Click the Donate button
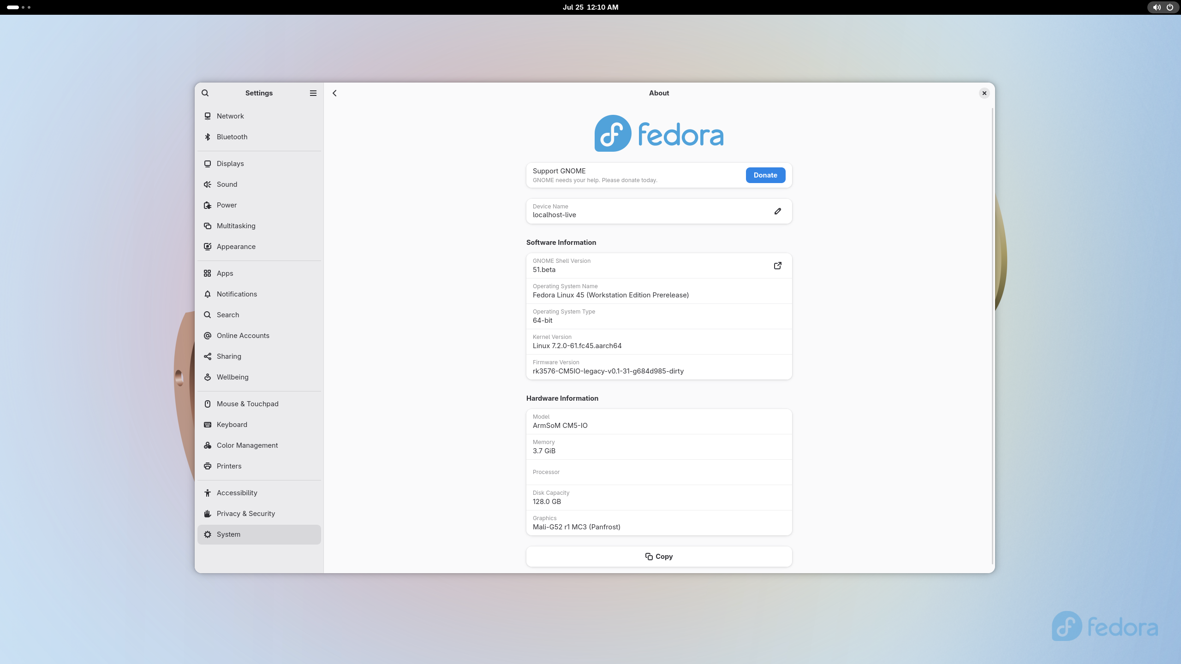The height and width of the screenshot is (664, 1181). 765,175
